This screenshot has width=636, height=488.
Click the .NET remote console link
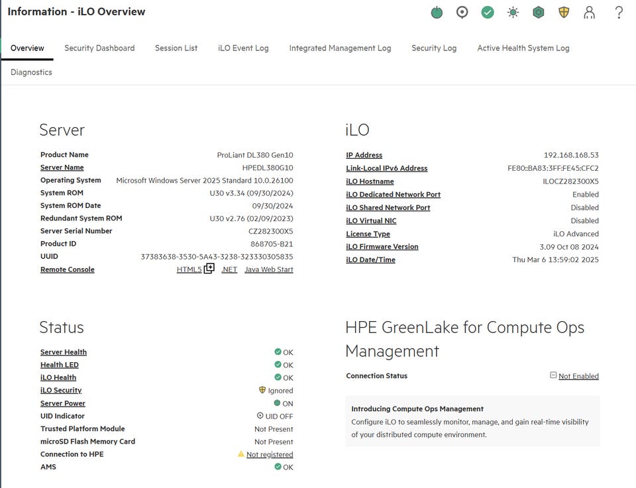(x=229, y=269)
